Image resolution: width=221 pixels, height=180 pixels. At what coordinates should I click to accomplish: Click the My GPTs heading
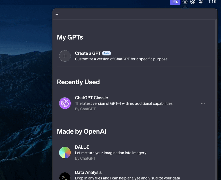(x=70, y=37)
